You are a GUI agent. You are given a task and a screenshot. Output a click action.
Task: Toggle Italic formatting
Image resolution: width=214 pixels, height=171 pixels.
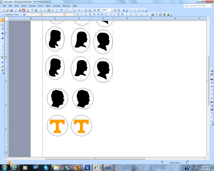[x=82, y=15]
